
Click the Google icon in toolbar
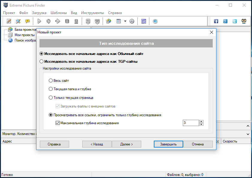click(x=225, y=21)
